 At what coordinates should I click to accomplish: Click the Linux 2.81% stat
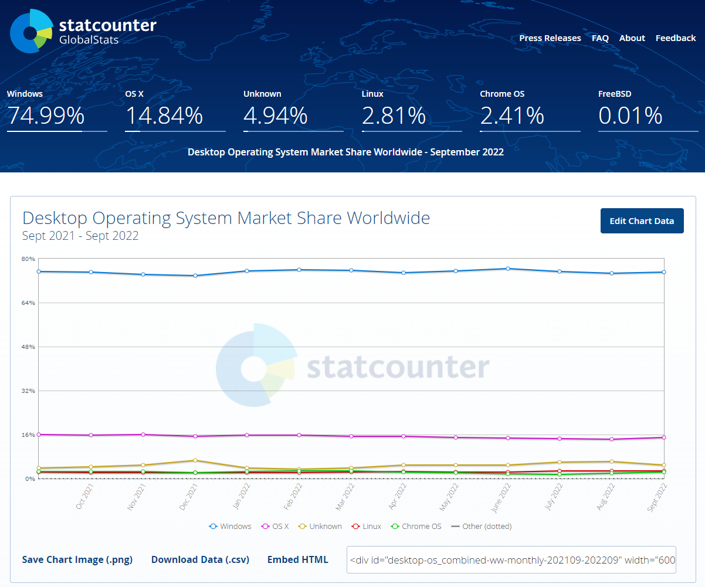pos(412,110)
